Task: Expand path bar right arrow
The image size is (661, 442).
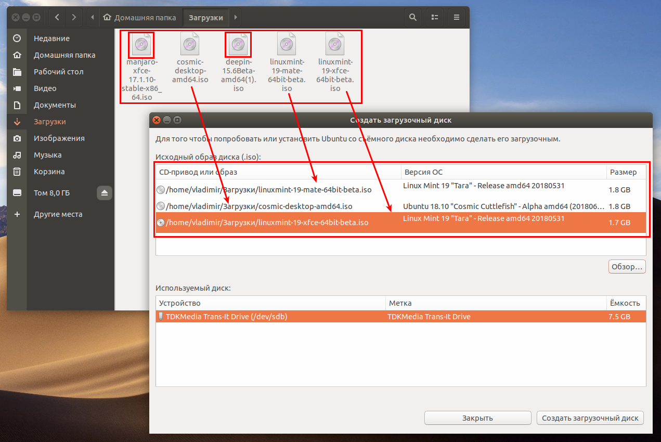Action: tap(236, 17)
